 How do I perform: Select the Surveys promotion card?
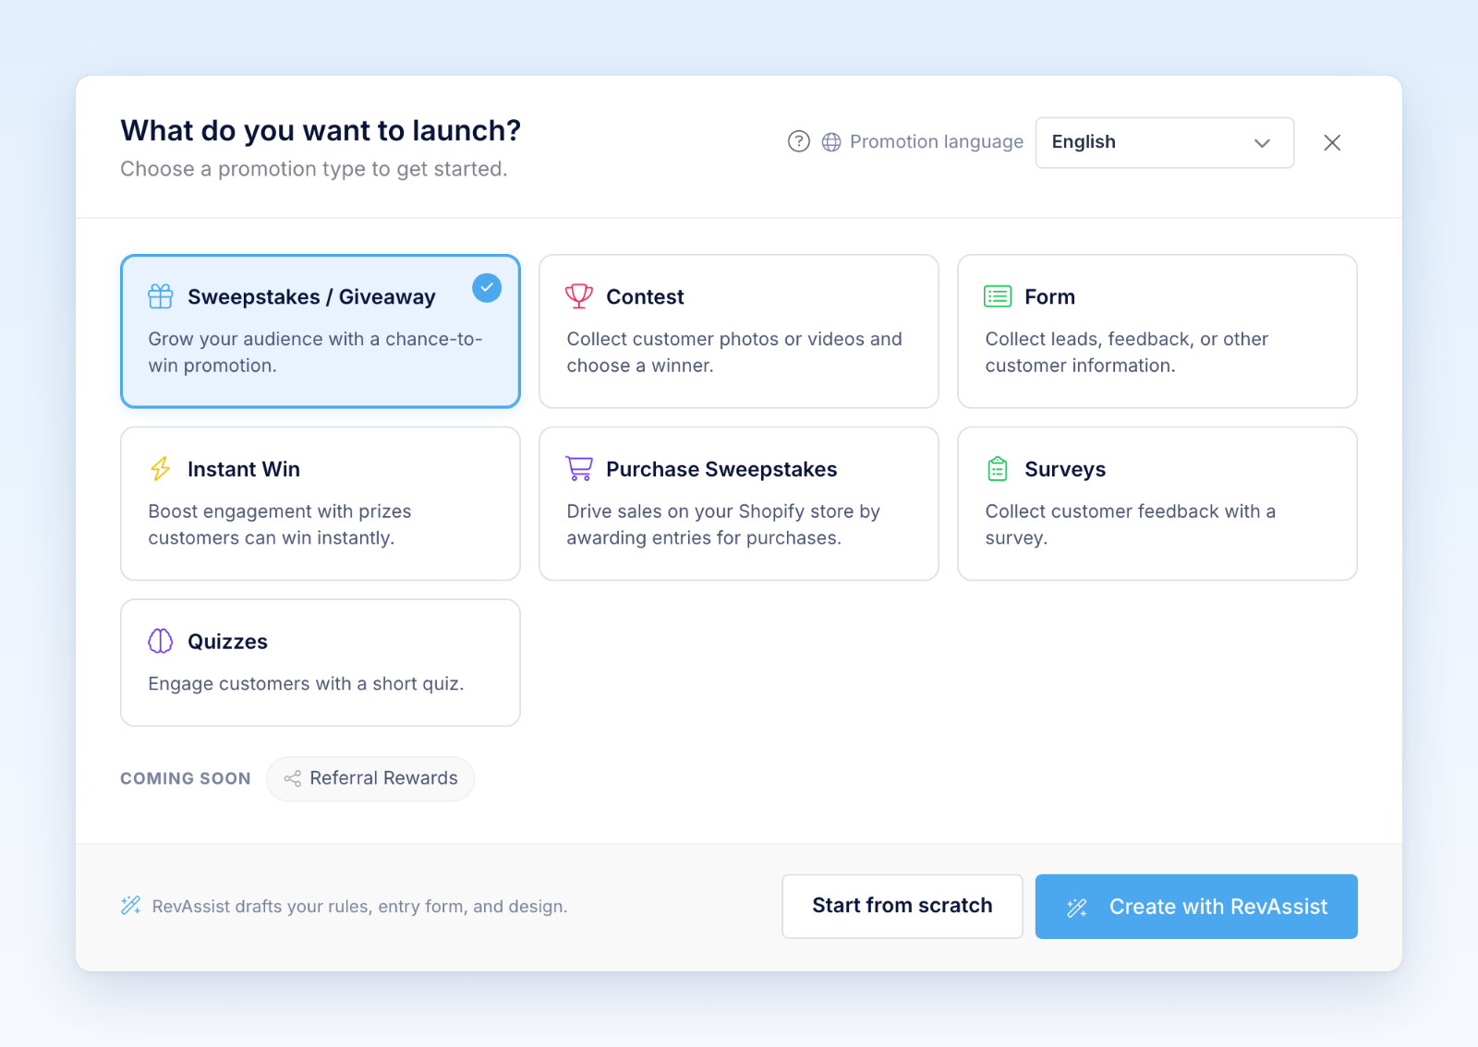[x=1157, y=503]
